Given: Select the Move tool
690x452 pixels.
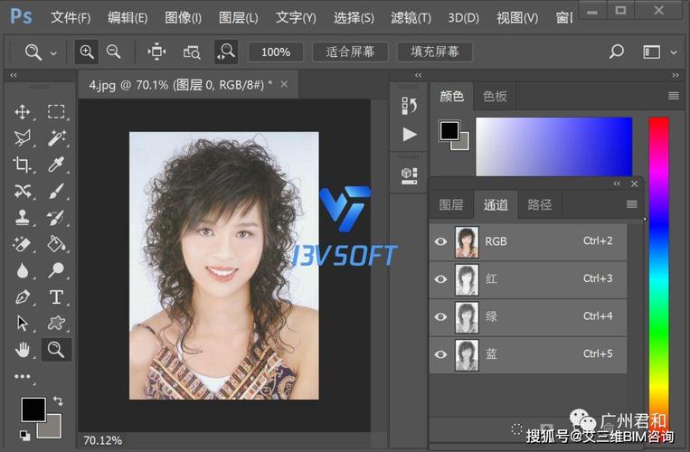Looking at the screenshot, I should [x=22, y=112].
